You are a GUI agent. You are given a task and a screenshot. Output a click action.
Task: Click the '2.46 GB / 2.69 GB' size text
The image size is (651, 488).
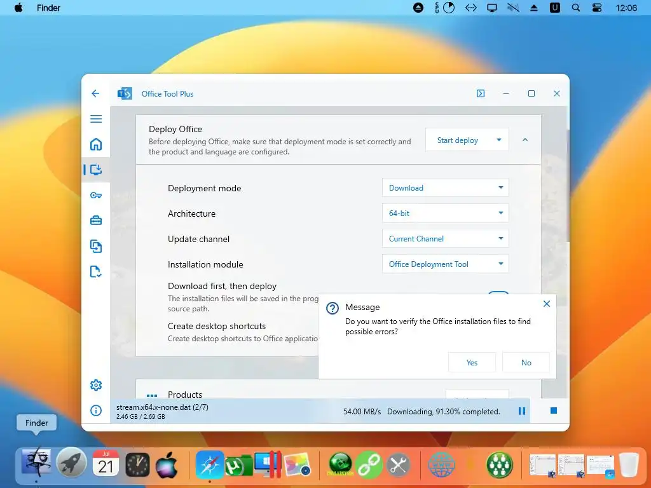[x=140, y=417]
